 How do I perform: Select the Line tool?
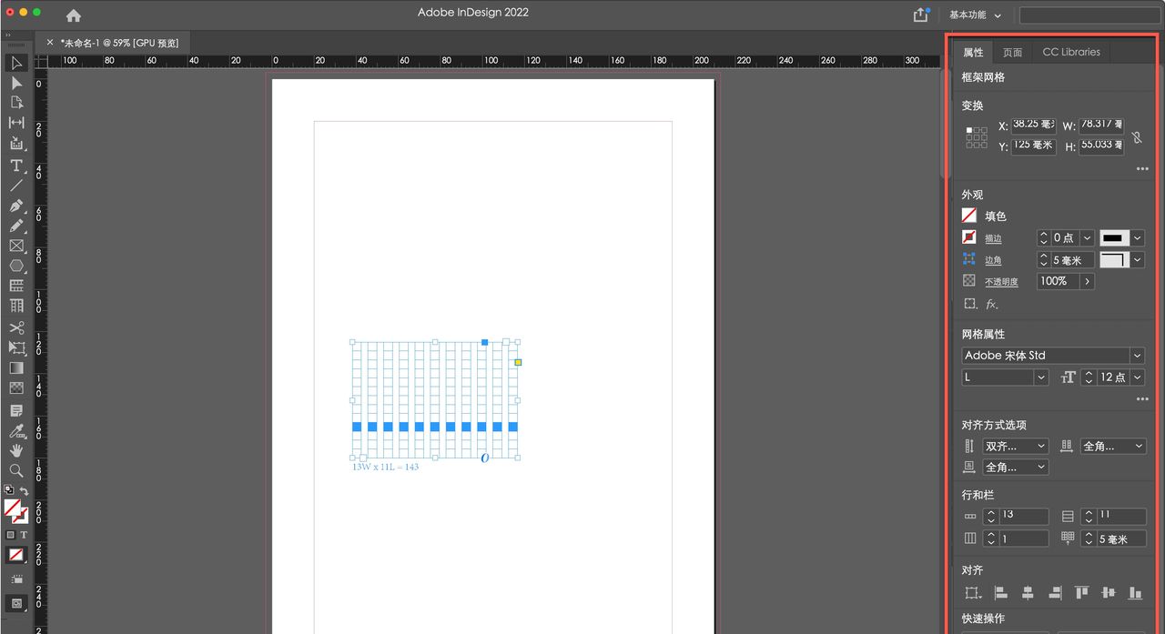click(16, 185)
